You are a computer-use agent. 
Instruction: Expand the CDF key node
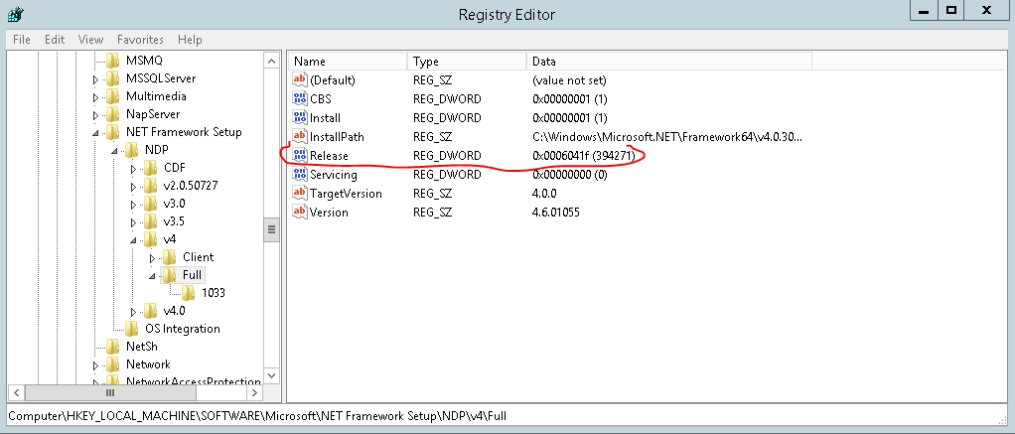tap(134, 169)
